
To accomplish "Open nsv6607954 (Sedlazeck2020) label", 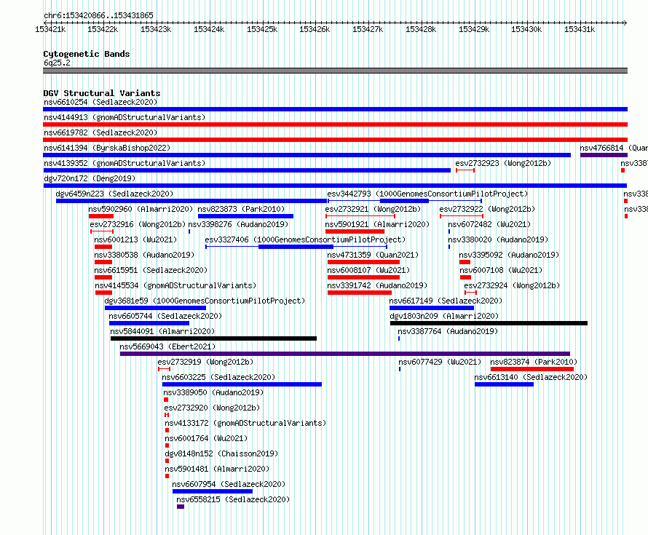I will pos(229,484).
